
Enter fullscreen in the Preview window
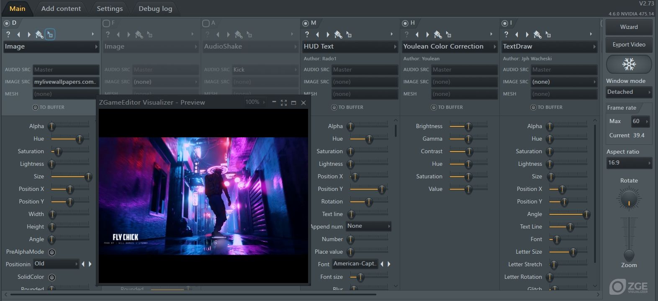click(x=284, y=103)
